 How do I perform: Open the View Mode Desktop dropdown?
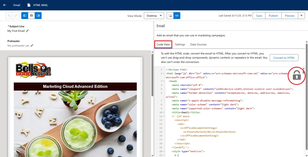[x=154, y=16]
